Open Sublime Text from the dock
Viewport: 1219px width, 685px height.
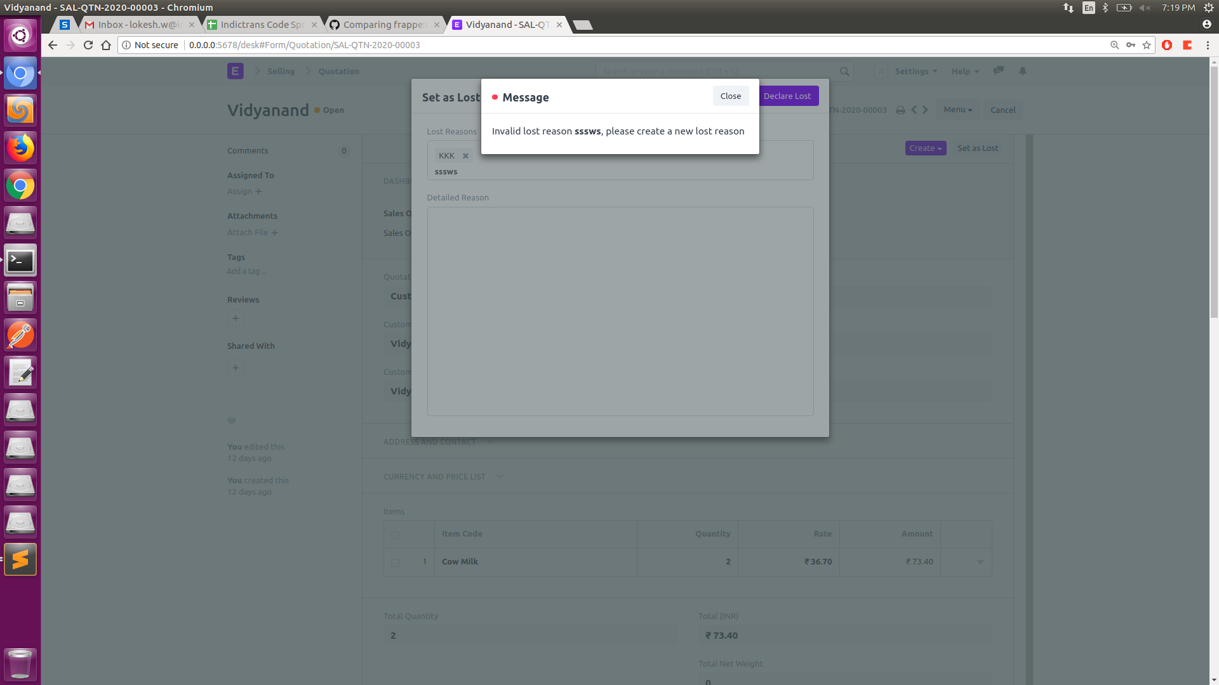[x=20, y=559]
